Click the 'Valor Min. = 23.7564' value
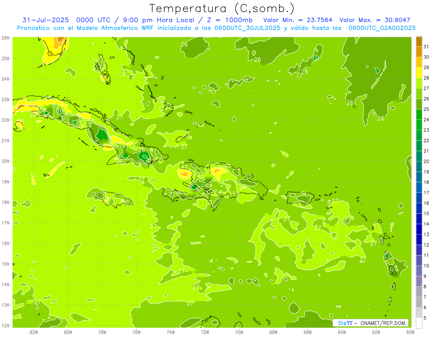The height and width of the screenshot is (337, 436). pyautogui.click(x=298, y=20)
